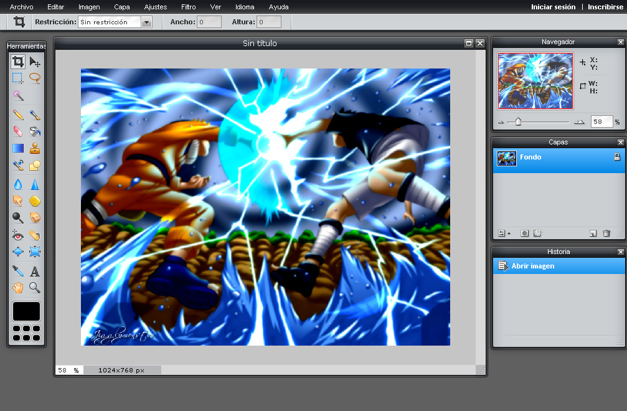Image resolution: width=627 pixels, height=411 pixels.
Task: Select the Sponge tool
Action: 35,201
